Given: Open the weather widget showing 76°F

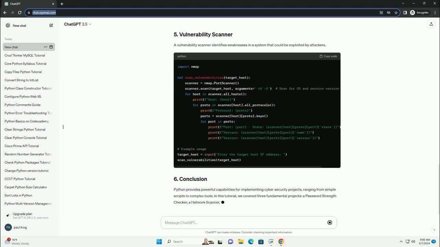Looking at the screenshot, I should click(x=17, y=242).
